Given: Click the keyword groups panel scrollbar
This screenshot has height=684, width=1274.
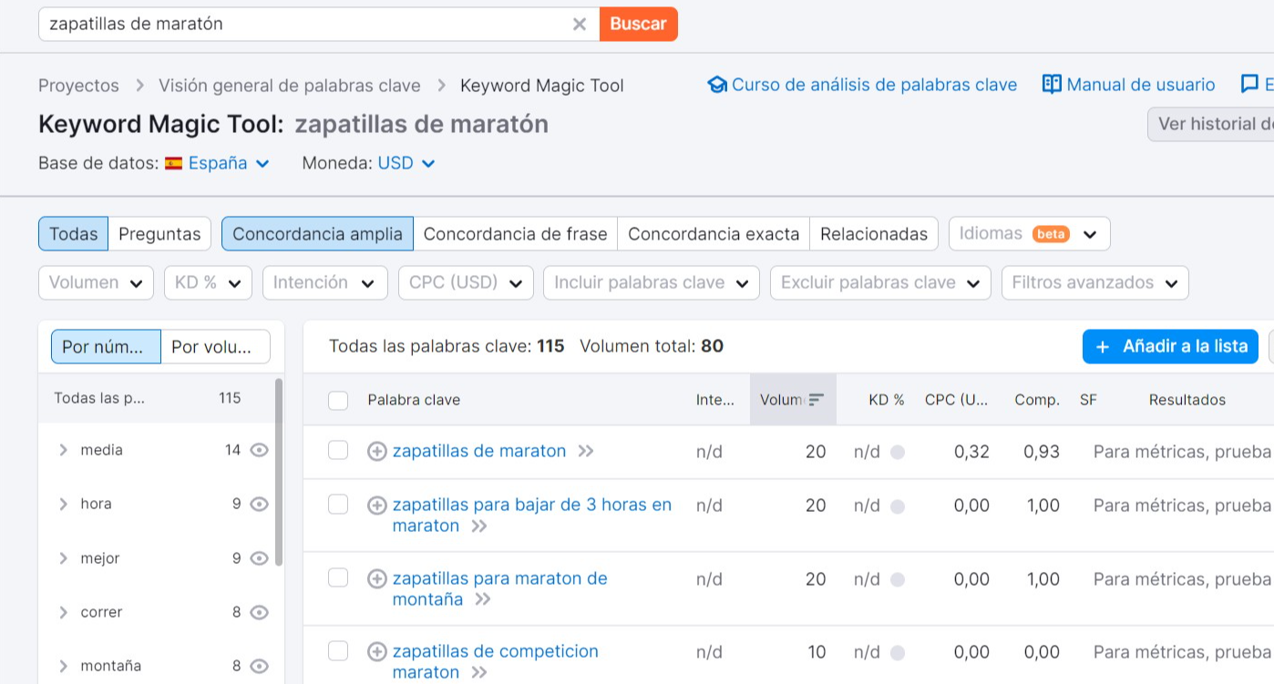Looking at the screenshot, I should tap(278, 472).
